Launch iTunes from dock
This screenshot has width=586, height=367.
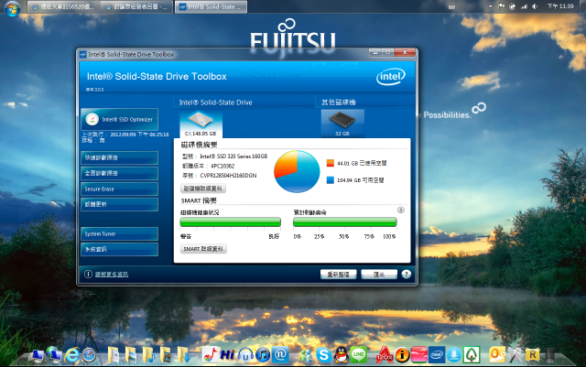(x=263, y=355)
